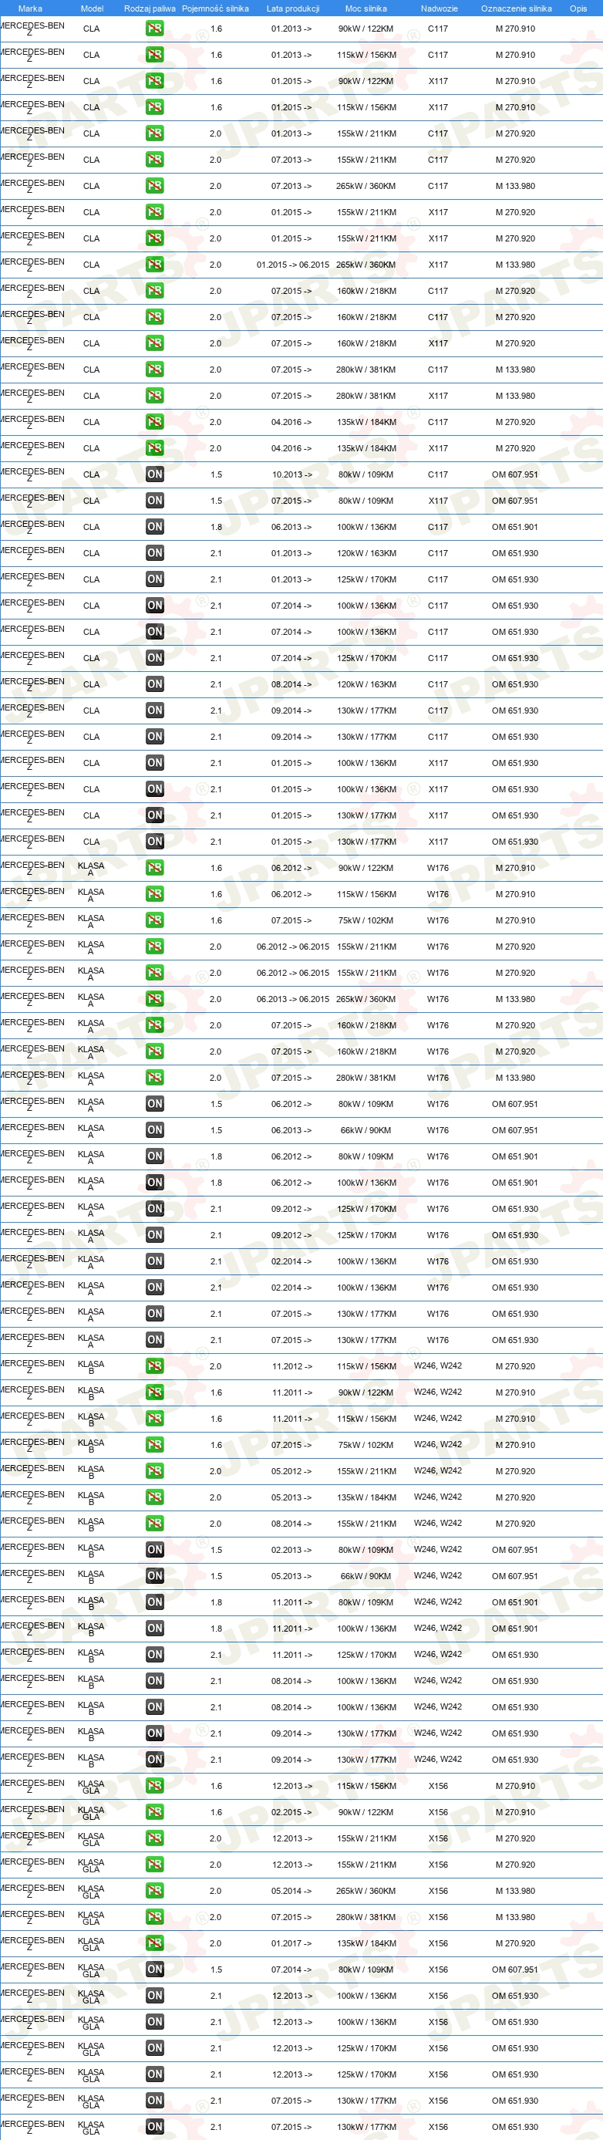Click ON icon for CLA 1.5 10.2013 row
Viewport: 603px width, 2140px height.
pyautogui.click(x=154, y=474)
